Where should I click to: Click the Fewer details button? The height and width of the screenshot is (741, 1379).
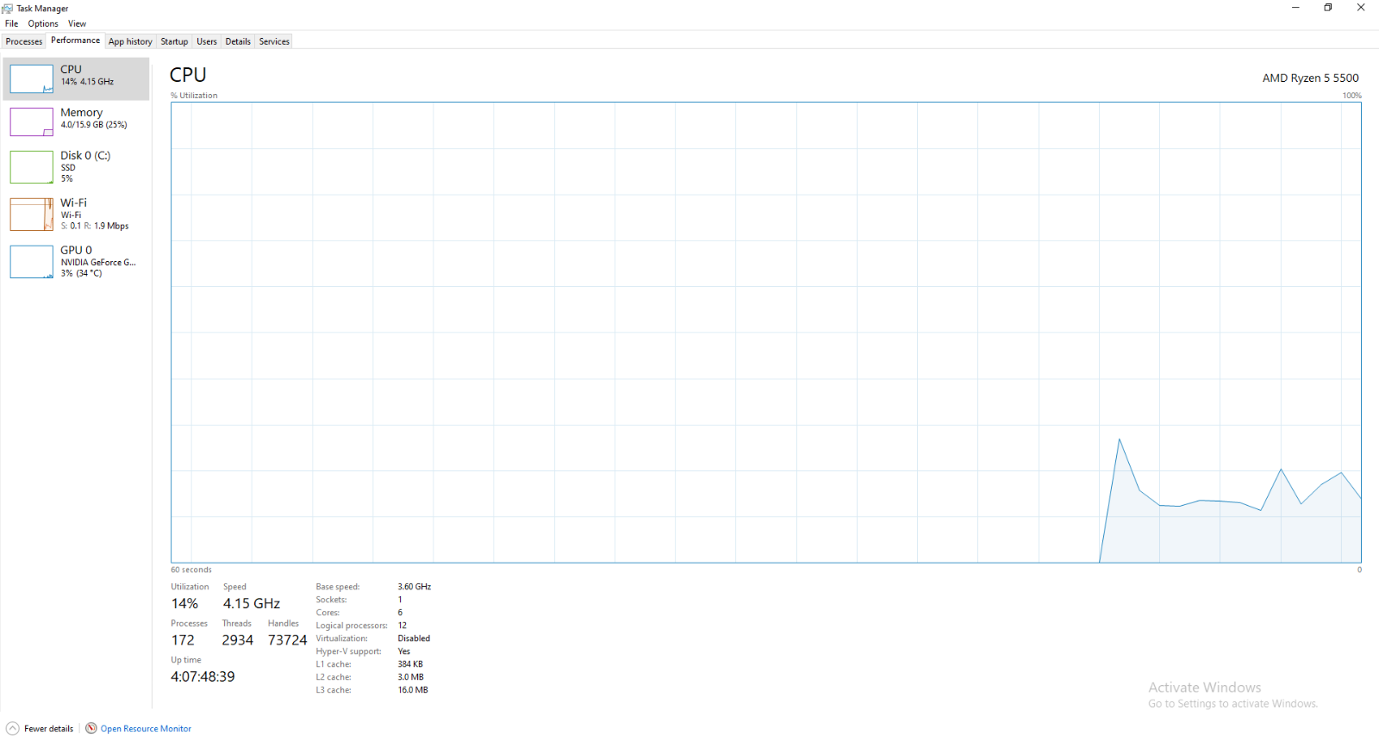48,729
